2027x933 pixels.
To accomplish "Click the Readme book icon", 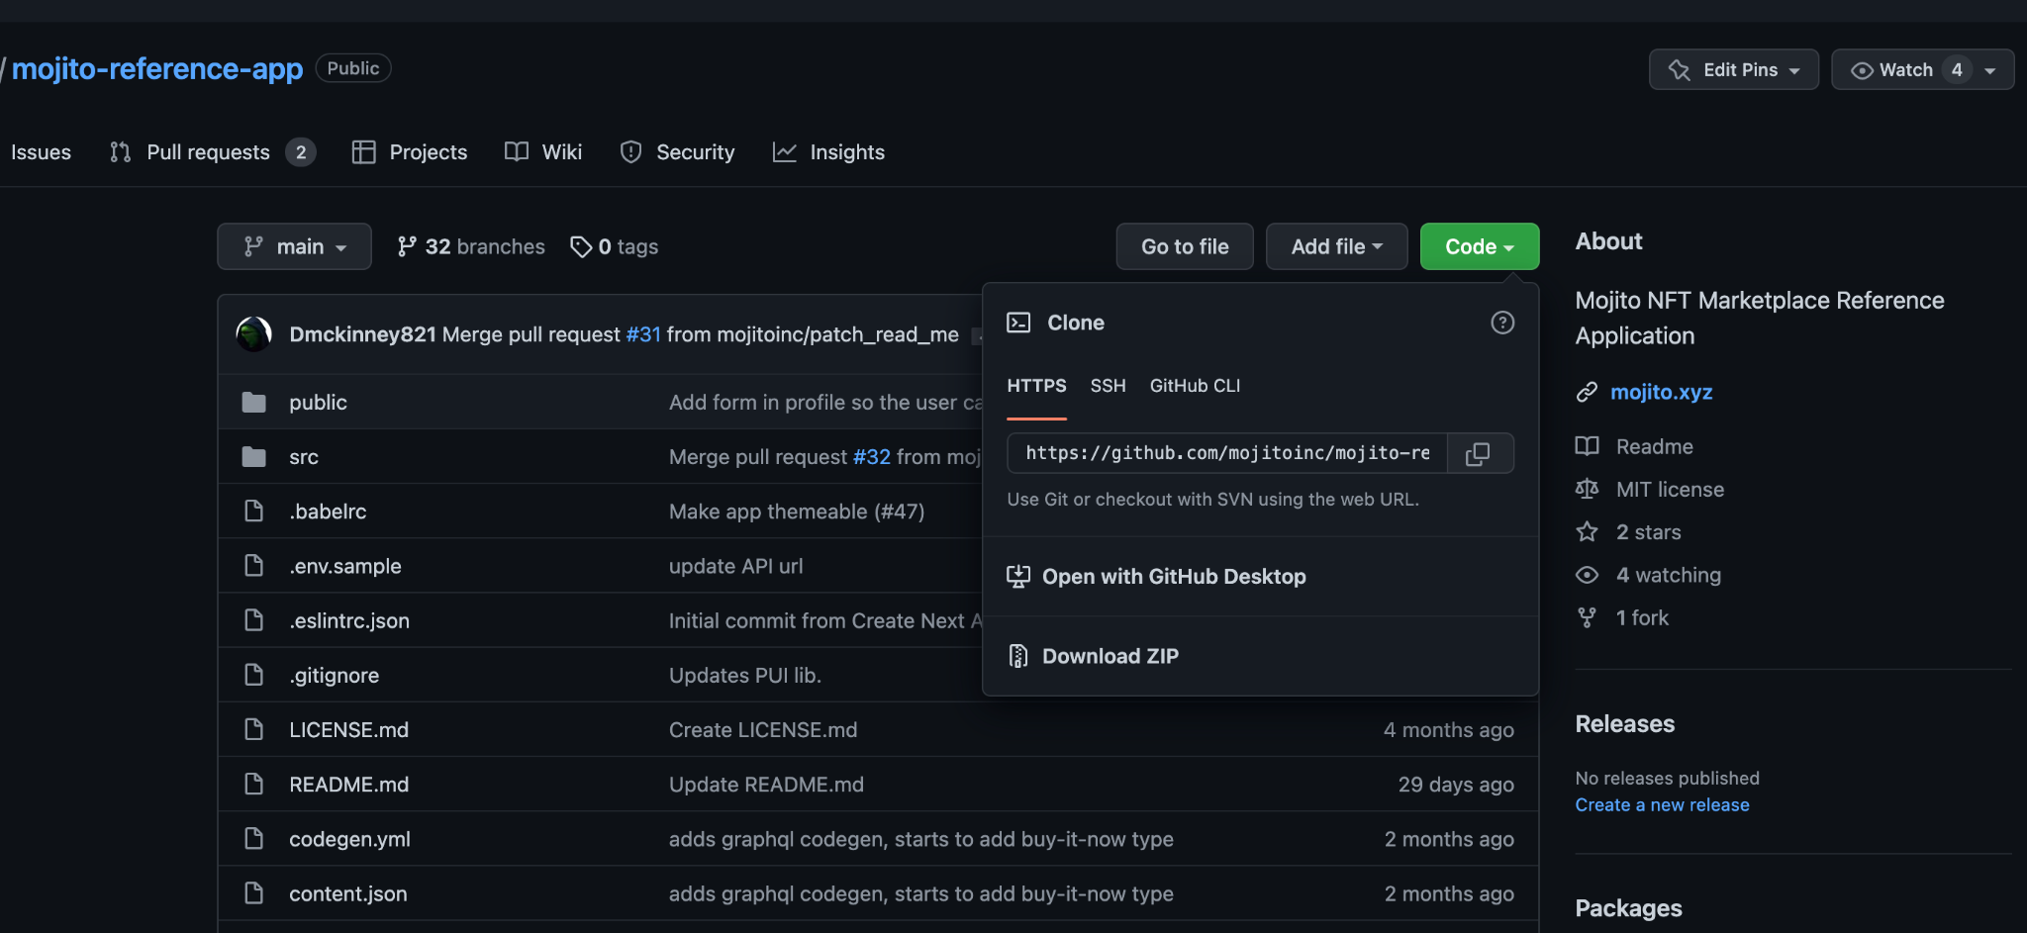I will (1587, 446).
